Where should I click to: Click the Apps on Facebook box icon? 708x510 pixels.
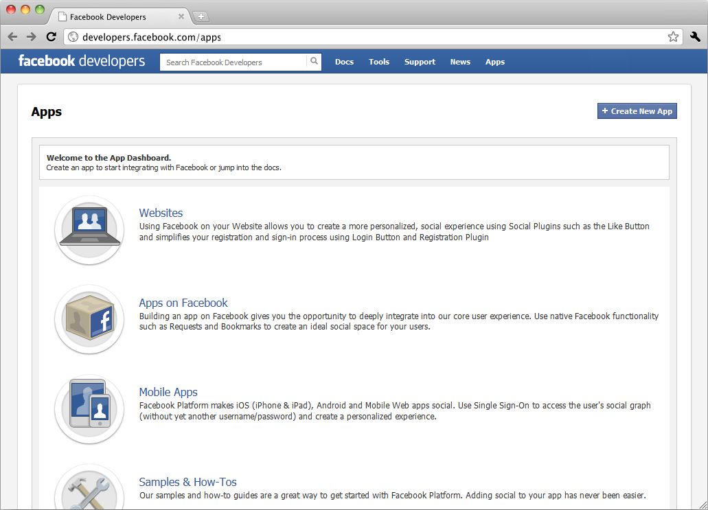tap(89, 319)
